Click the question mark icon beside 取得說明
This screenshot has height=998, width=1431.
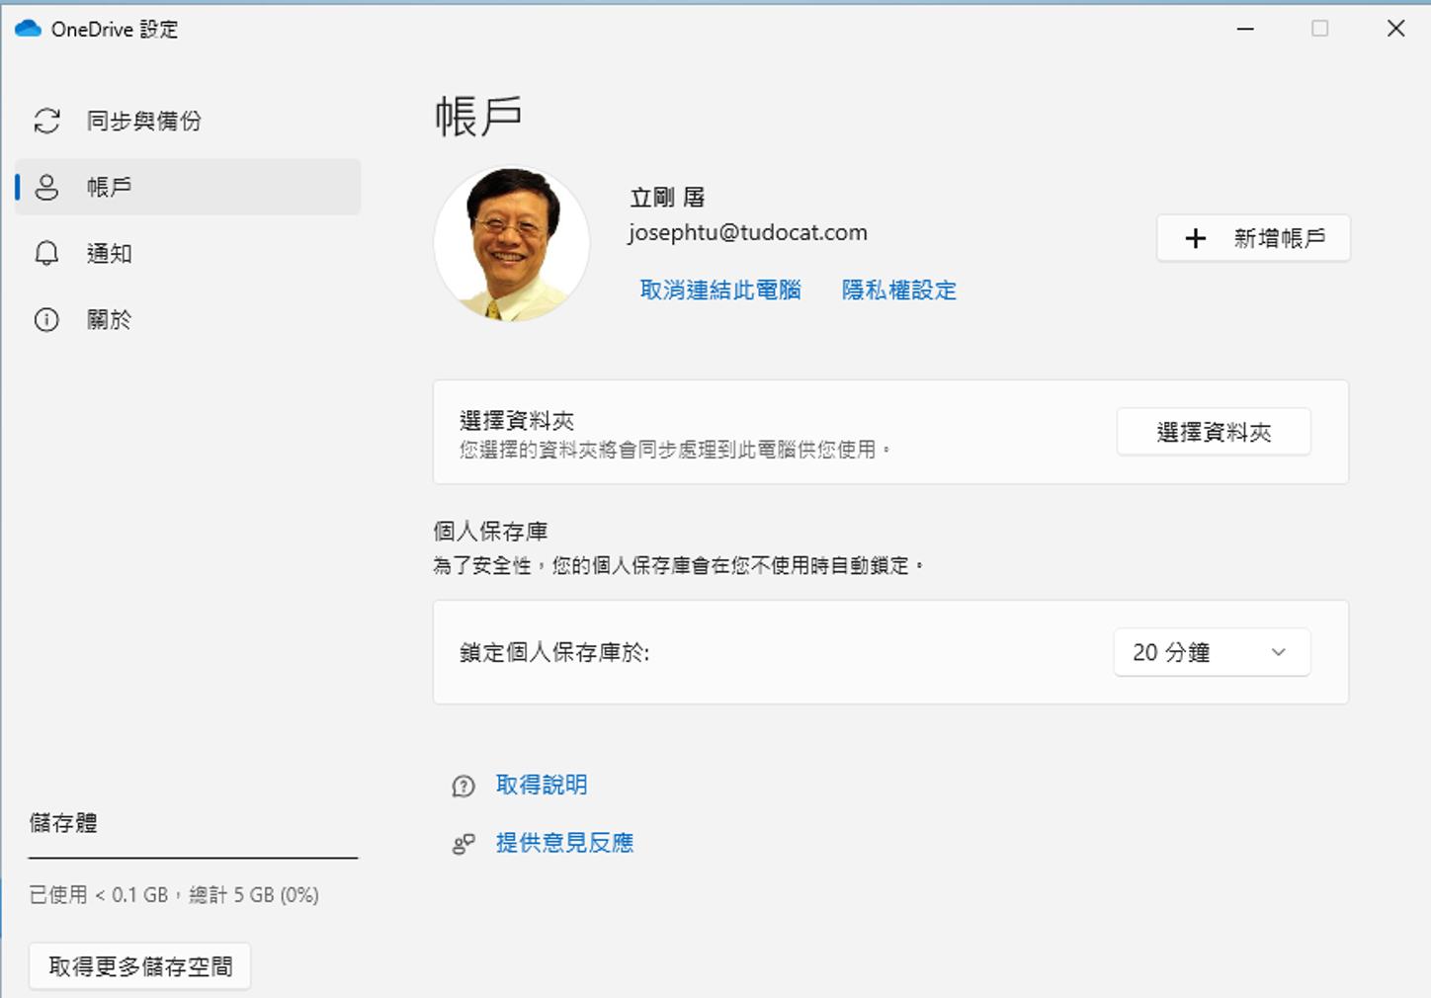(x=463, y=786)
